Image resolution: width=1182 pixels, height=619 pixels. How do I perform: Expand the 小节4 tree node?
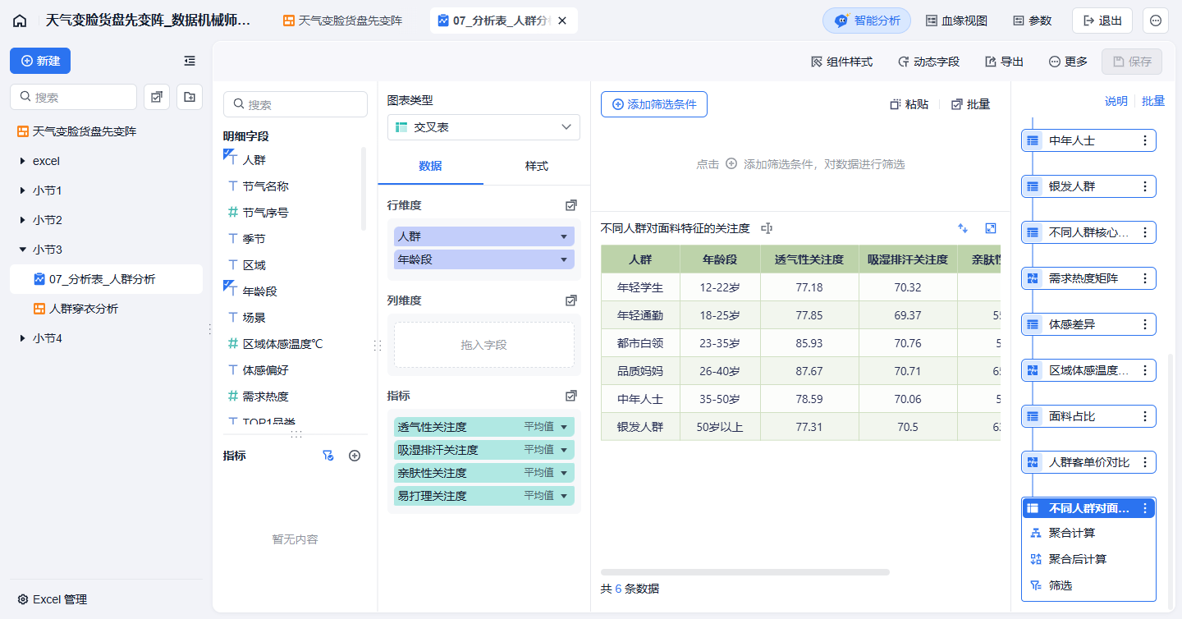23,338
